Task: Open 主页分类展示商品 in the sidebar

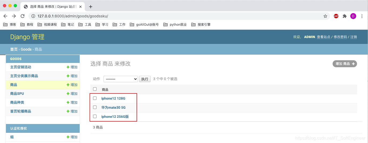Action: [x=24, y=76]
